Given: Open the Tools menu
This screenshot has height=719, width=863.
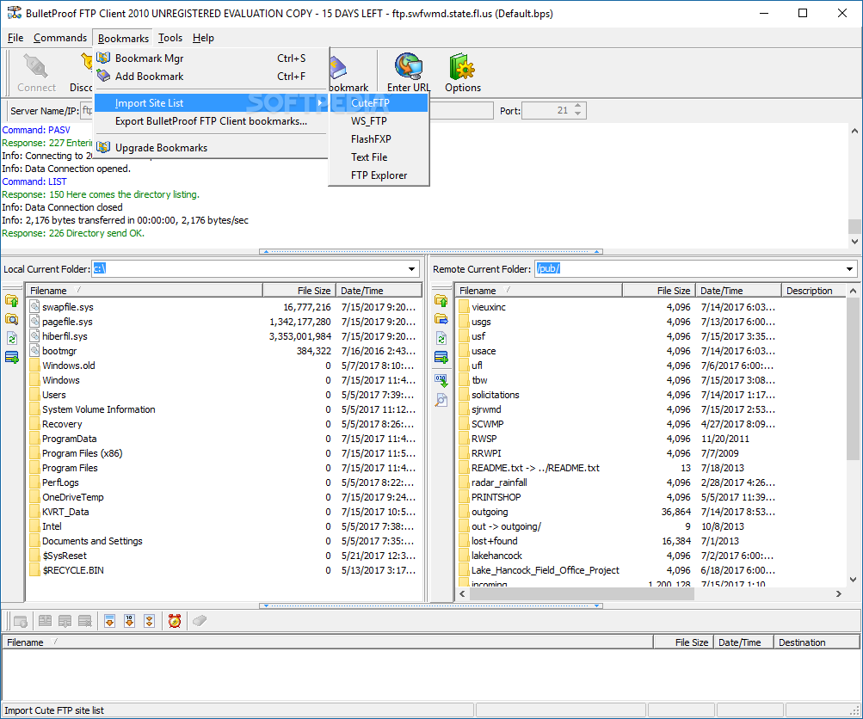Looking at the screenshot, I should (x=170, y=37).
